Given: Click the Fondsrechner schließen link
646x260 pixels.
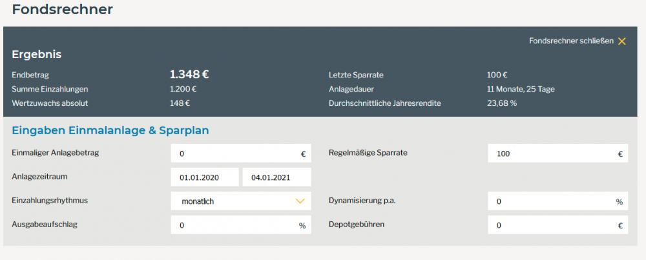Looking at the screenshot, I should 571,41.
